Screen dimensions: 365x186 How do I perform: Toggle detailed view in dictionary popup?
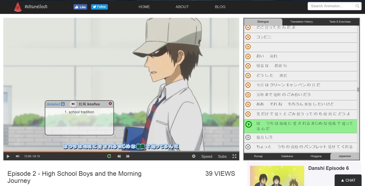click(x=56, y=104)
